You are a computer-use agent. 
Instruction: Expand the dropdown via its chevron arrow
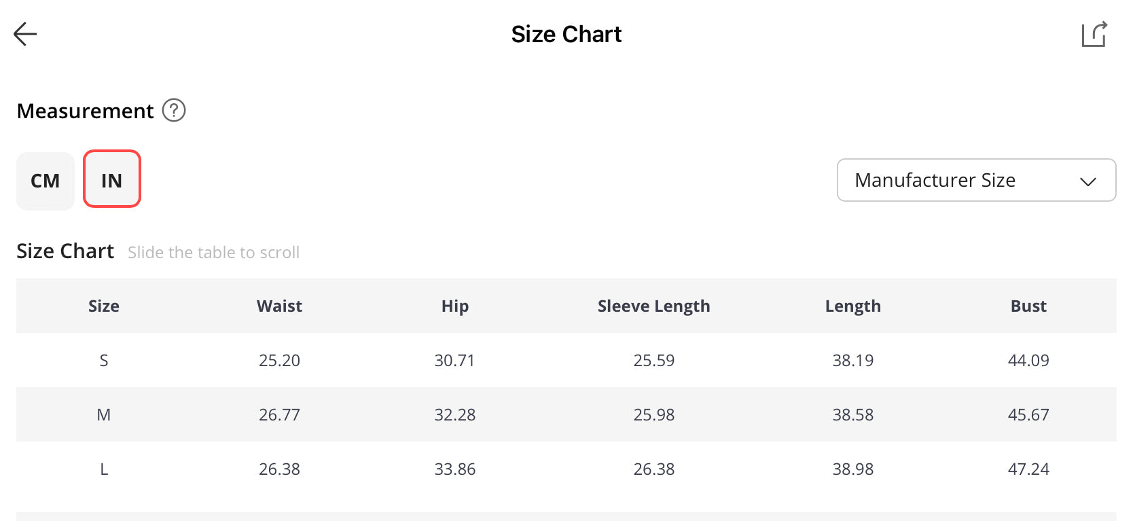coord(1088,181)
